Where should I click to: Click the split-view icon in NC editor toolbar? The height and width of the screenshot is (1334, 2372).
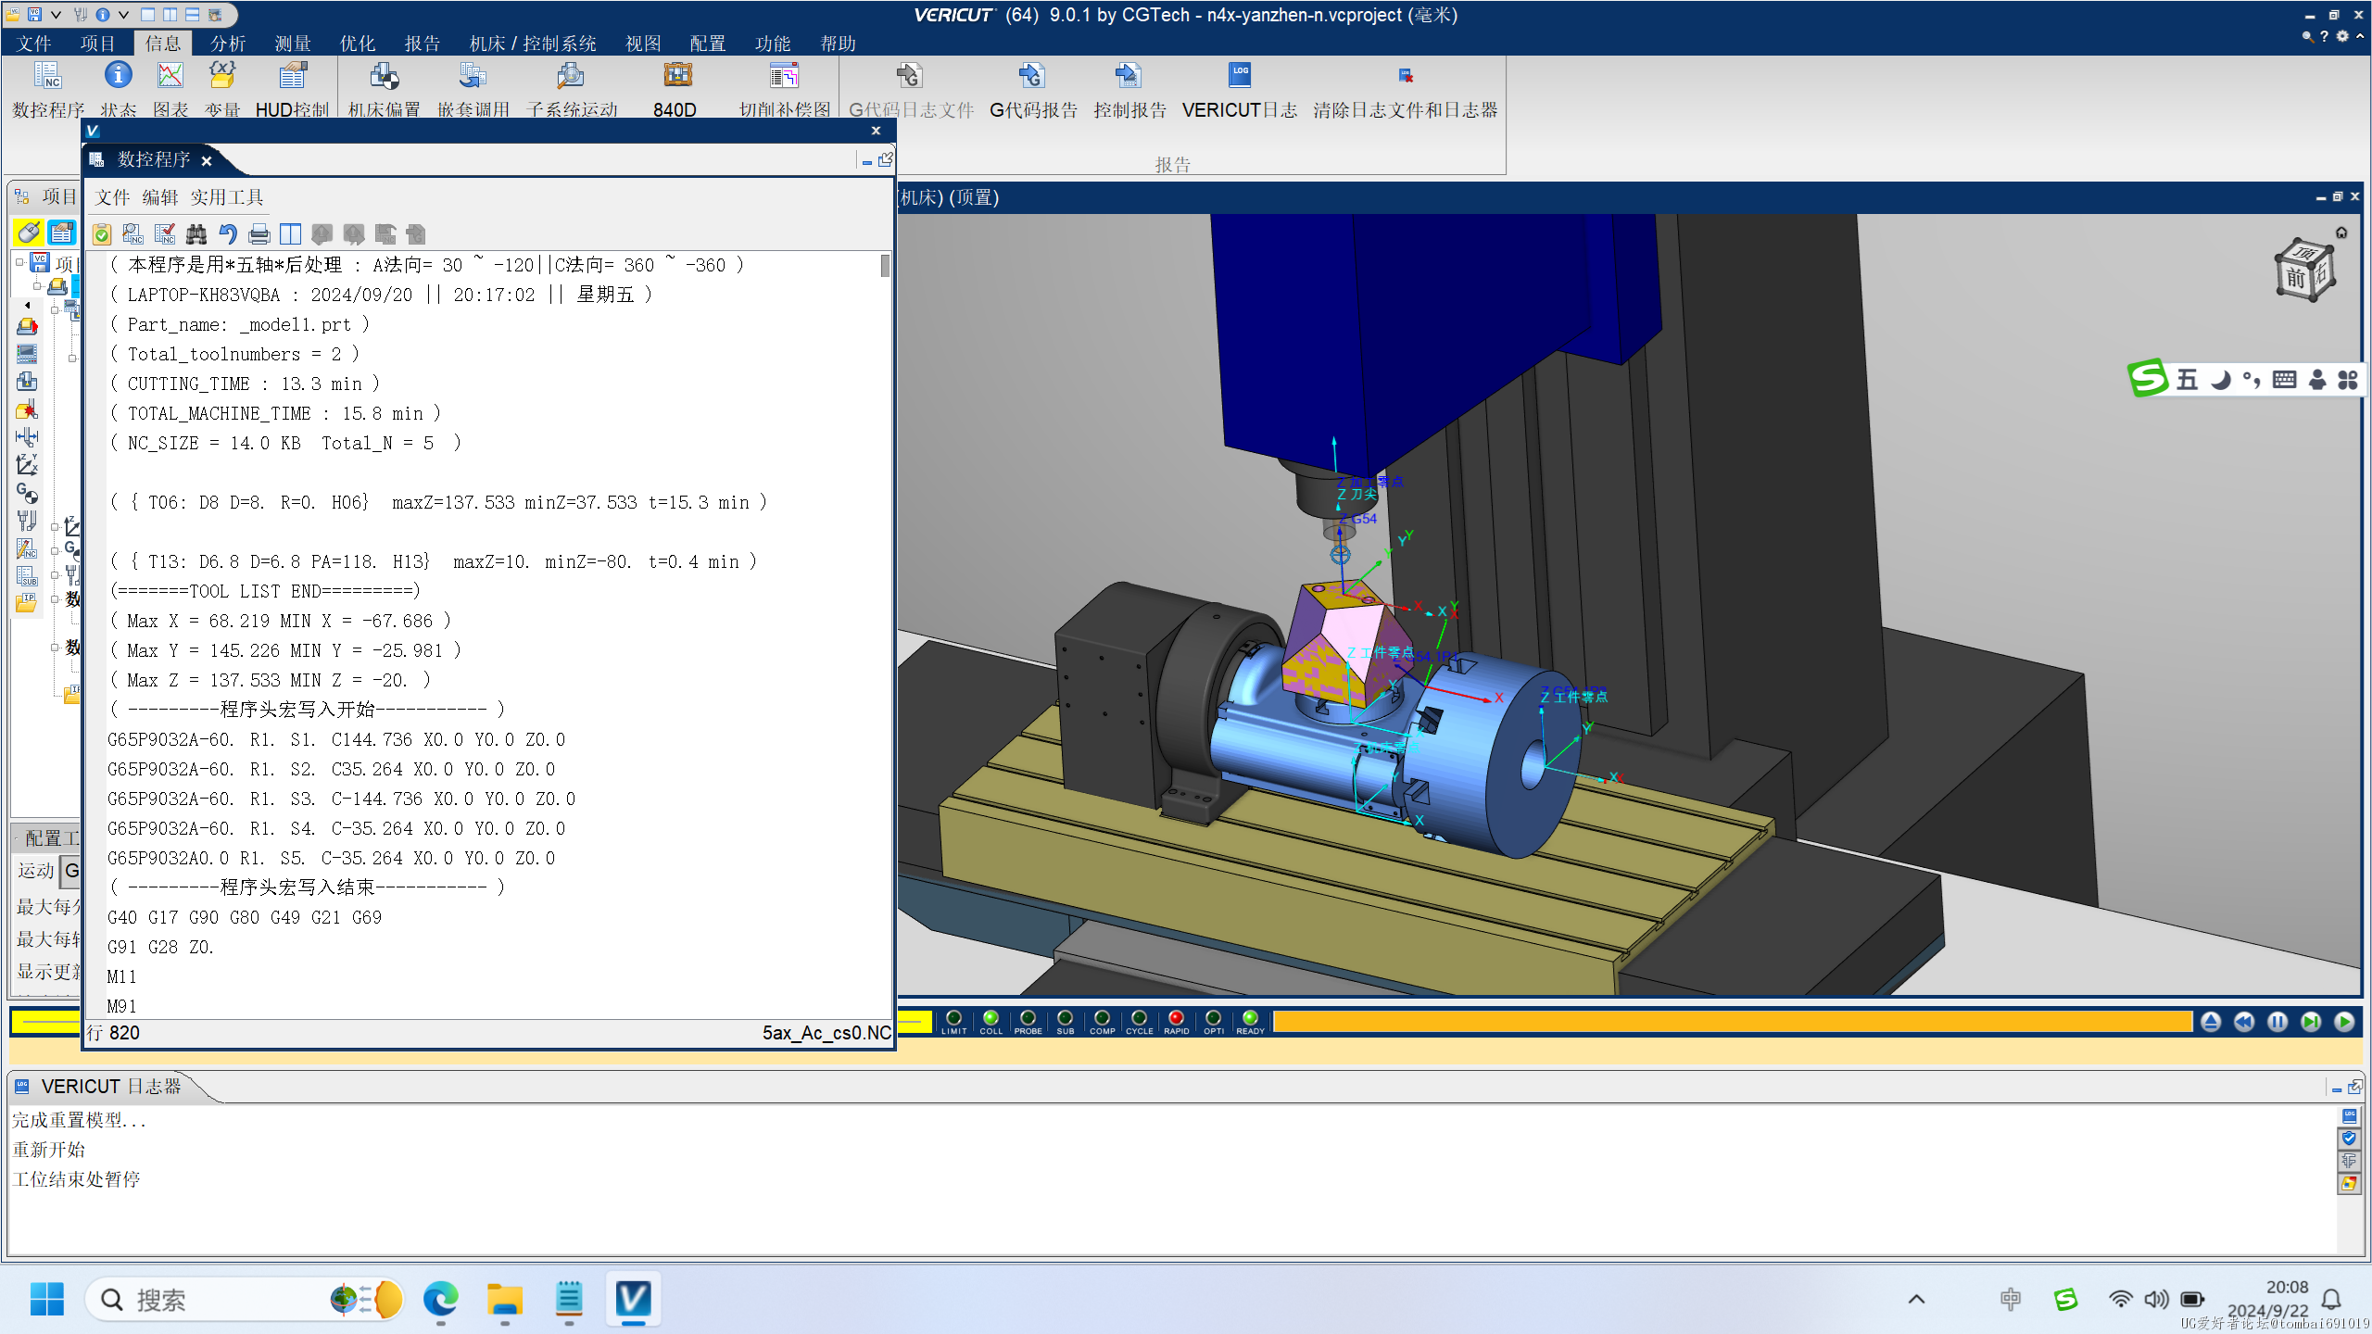tap(291, 234)
